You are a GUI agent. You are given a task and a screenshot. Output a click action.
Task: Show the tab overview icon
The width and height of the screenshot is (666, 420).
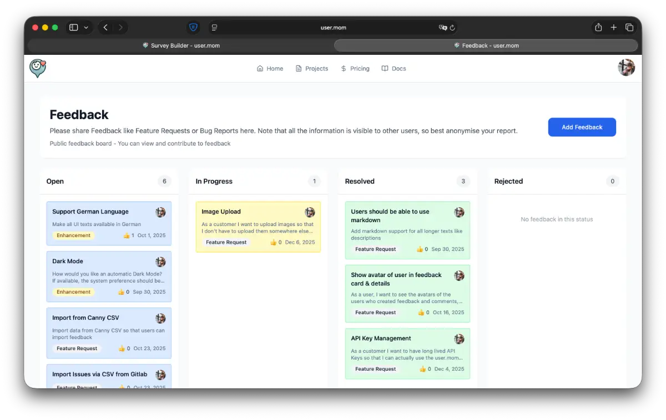(629, 28)
